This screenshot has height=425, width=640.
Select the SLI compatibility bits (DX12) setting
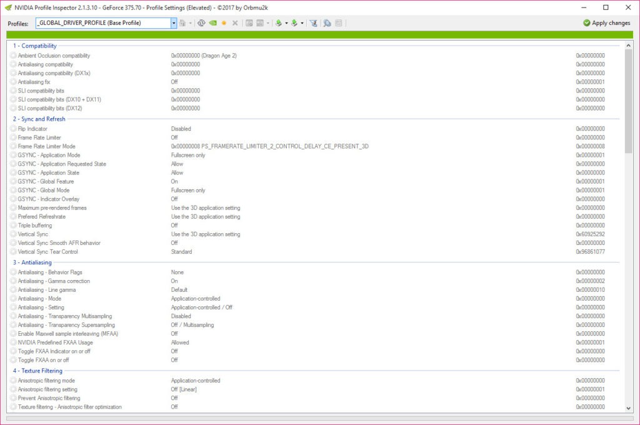[50, 108]
